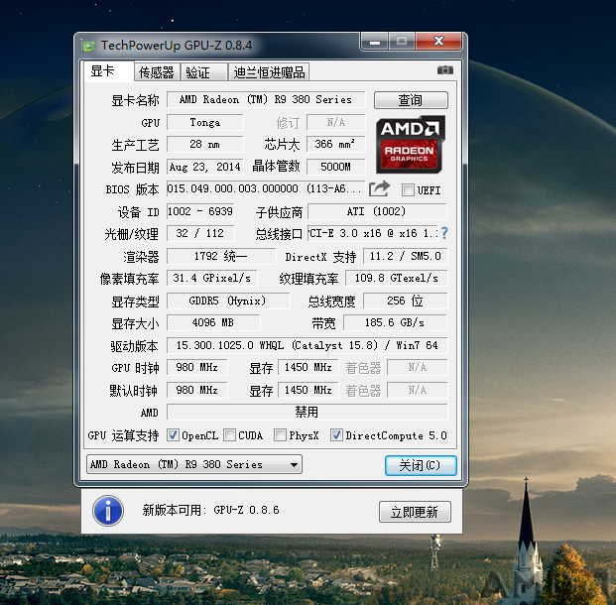The width and height of the screenshot is (616, 605).
Task: Toggle the DirectCompute 5.0 checkbox
Action: [336, 434]
